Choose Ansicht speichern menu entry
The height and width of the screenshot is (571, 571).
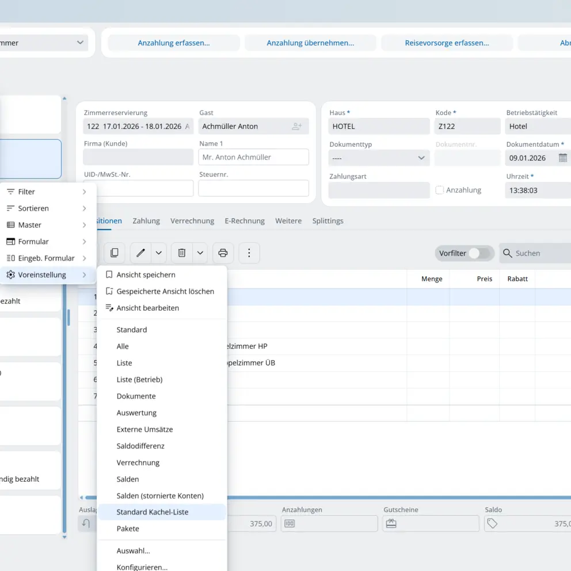click(x=146, y=275)
